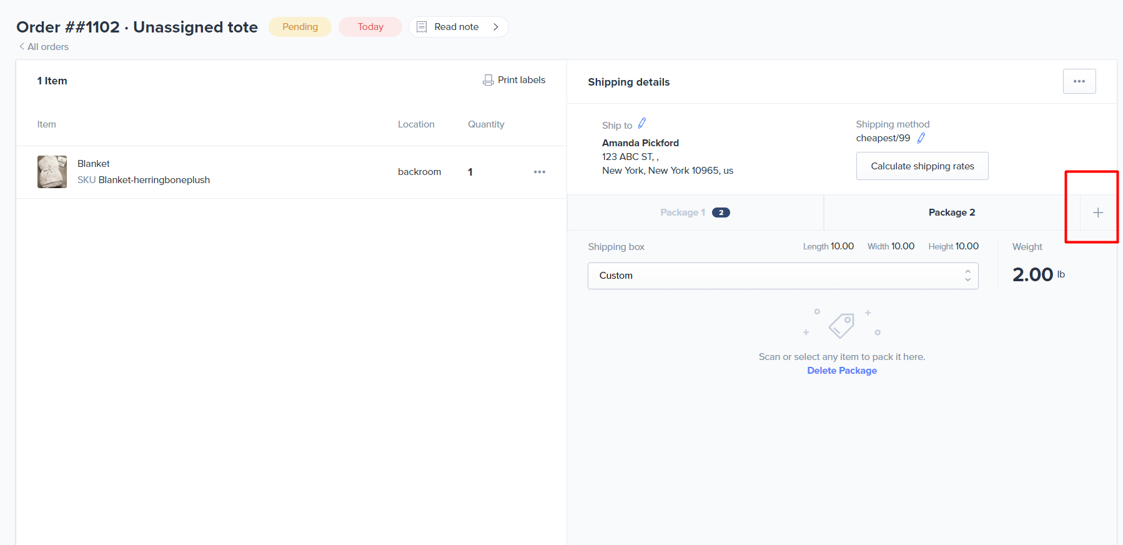Click back chevron next to All orders
This screenshot has height=545, width=1123.
pos(22,47)
